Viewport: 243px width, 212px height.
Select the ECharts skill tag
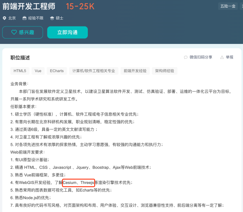pyautogui.click(x=57, y=71)
